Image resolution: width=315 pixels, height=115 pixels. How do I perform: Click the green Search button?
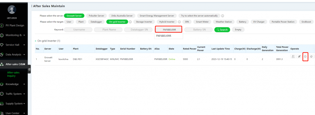222,30
